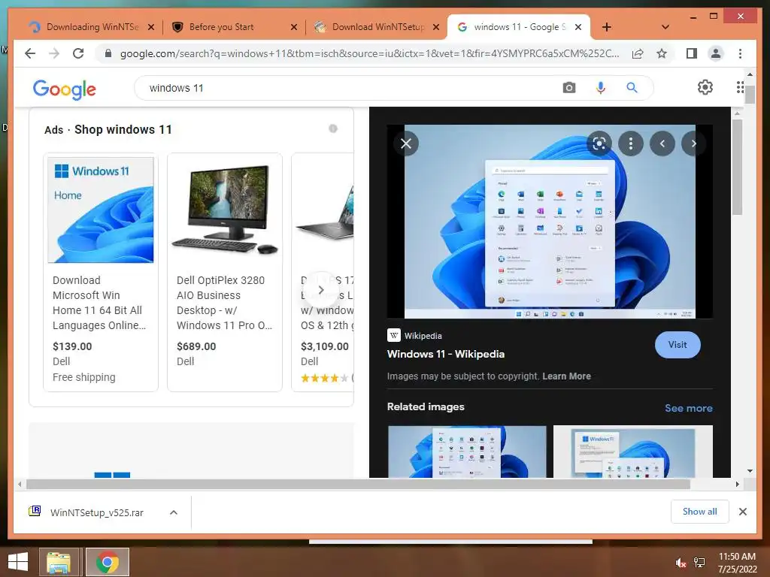The height and width of the screenshot is (577, 770).
Task: Close the Downloading WinNTSetup tab
Action: point(151,27)
